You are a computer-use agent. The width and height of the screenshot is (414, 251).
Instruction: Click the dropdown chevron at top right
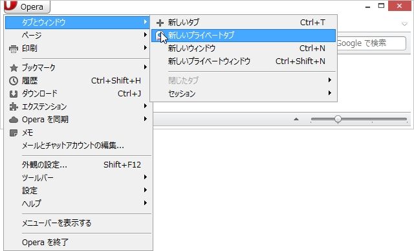[404, 24]
